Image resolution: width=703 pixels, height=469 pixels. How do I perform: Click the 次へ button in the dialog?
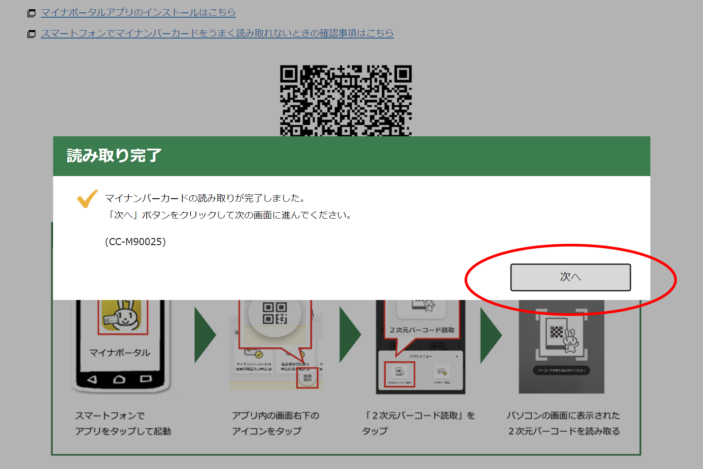(x=570, y=277)
